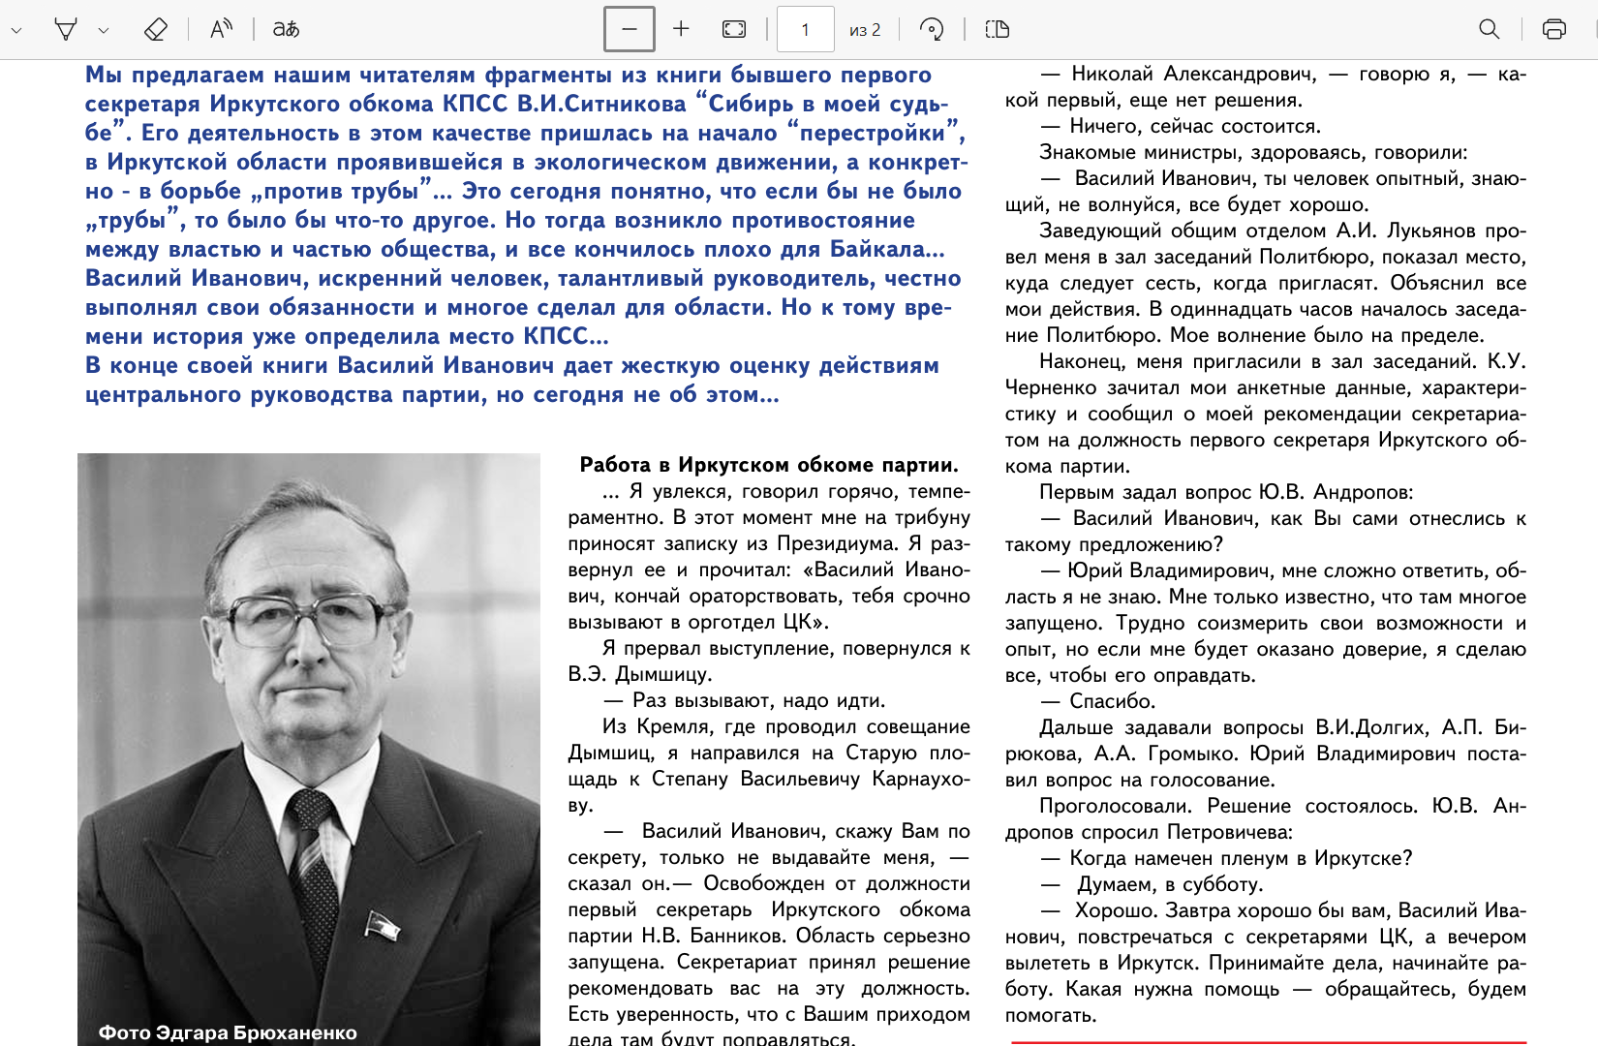The height and width of the screenshot is (1046, 1598).
Task: Zoom out with the minus button
Action: (x=630, y=29)
